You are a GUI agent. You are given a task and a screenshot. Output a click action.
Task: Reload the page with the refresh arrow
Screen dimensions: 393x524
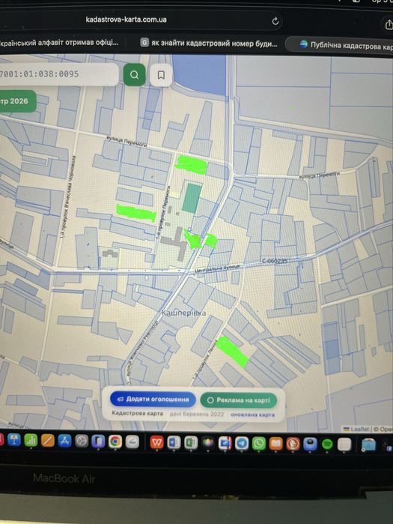(275, 21)
